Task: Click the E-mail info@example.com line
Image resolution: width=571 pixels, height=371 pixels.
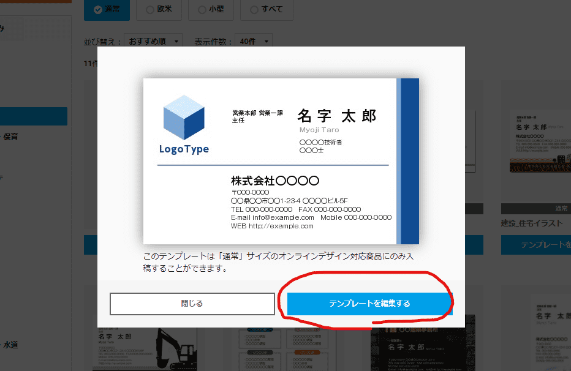Action: pyautogui.click(x=273, y=217)
